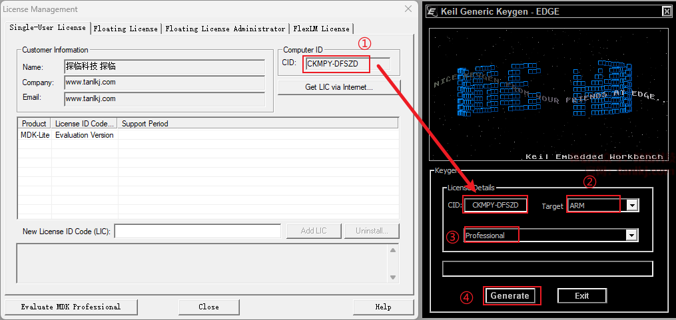Open Help in License Management
The image size is (676, 320).
coord(383,307)
